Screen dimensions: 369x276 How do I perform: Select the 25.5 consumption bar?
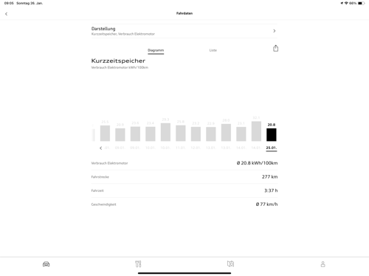click(x=105, y=133)
